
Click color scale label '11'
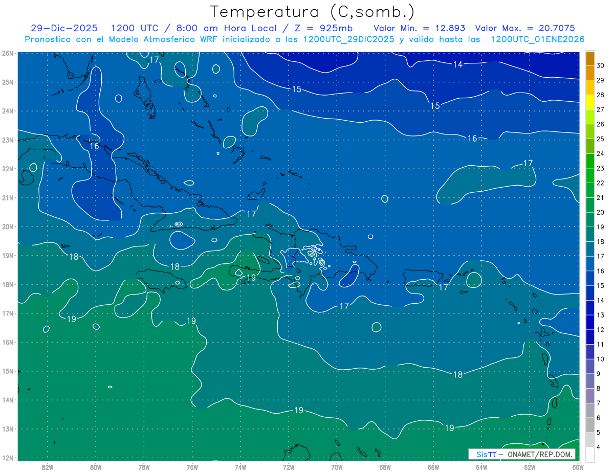point(600,344)
